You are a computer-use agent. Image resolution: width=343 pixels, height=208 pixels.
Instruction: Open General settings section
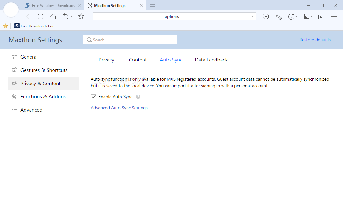[x=43, y=57]
